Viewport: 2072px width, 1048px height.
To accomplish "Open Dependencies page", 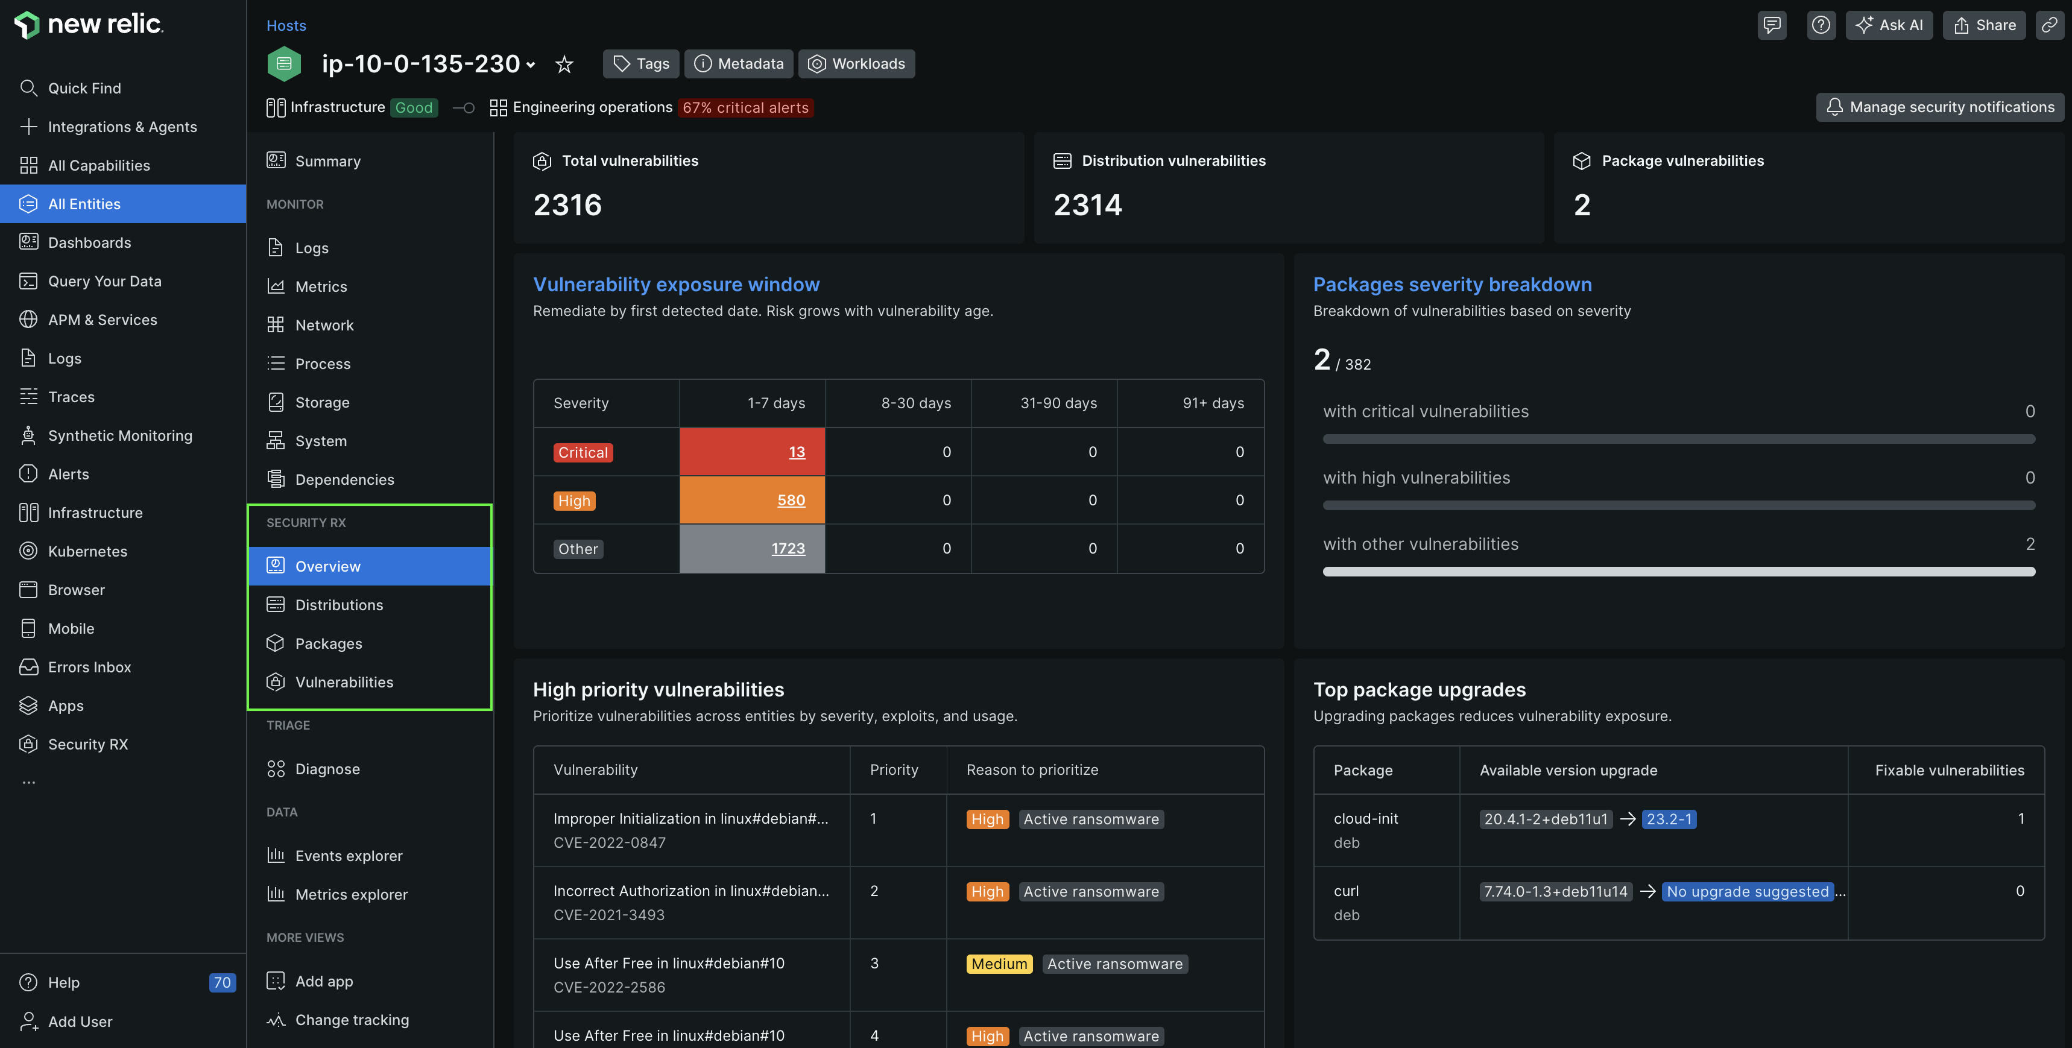I will [x=370, y=479].
